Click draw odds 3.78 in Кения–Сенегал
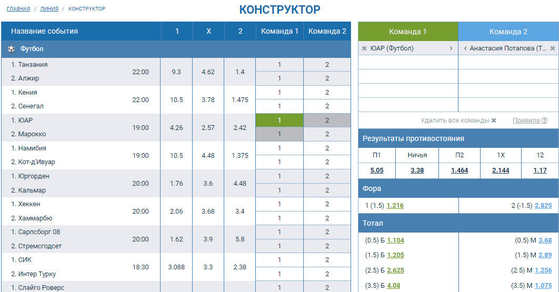Screen dimensions: 559x292 pos(208,100)
